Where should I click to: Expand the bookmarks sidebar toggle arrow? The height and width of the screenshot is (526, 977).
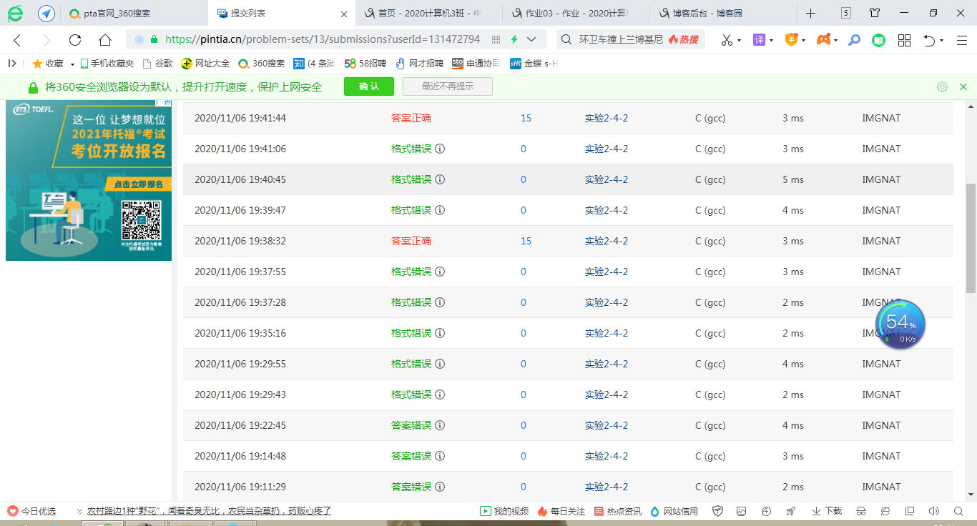point(11,64)
